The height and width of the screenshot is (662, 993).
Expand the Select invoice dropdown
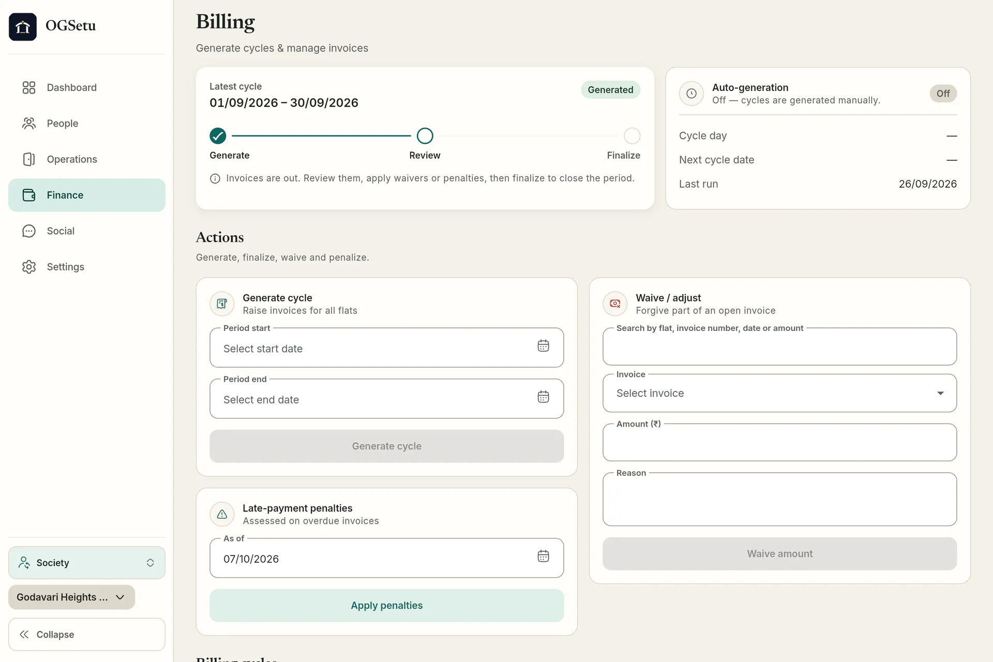point(779,394)
